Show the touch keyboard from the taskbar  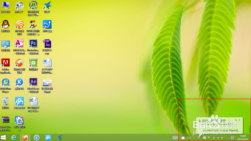pyautogui.click(x=175, y=137)
